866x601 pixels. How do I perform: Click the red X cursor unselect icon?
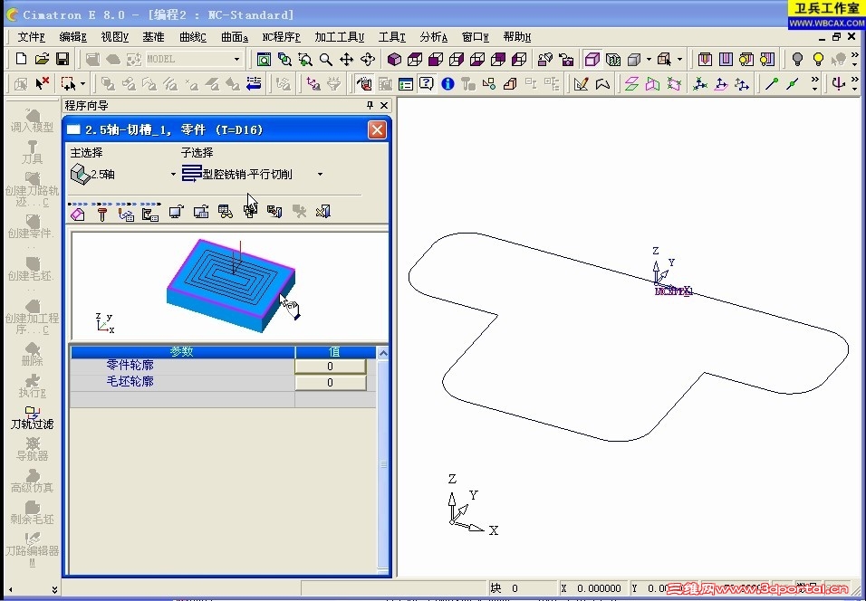coord(42,83)
